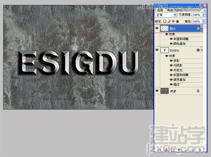Hide the 投影 drop shadow effect
Viewport: 211px width, 157px height.
pyautogui.click(x=171, y=61)
